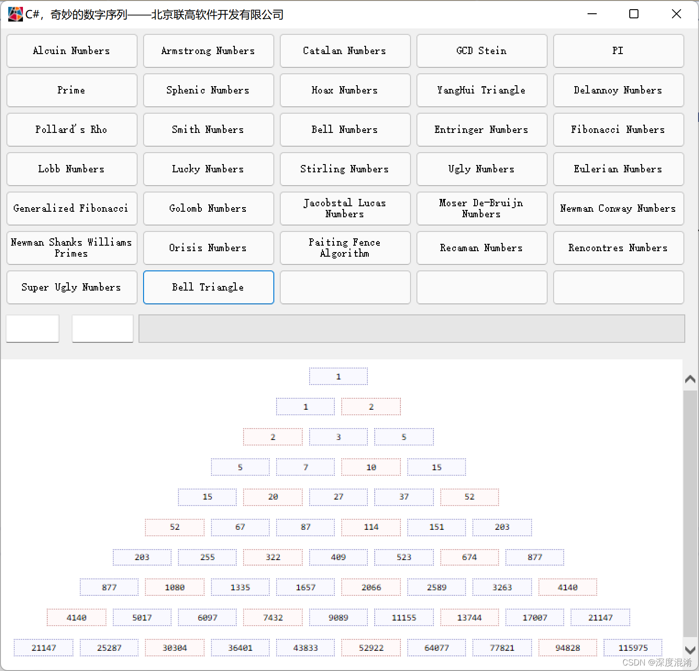Run the GCD Stein algorithm
Image resolution: width=699 pixels, height=671 pixels.
click(482, 51)
